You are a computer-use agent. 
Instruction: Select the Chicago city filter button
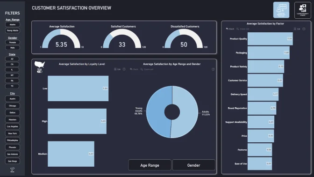point(13,106)
